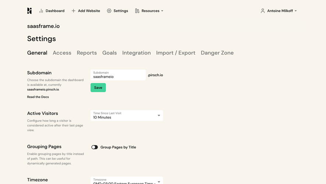Switch to the Goals tab

pyautogui.click(x=109, y=53)
